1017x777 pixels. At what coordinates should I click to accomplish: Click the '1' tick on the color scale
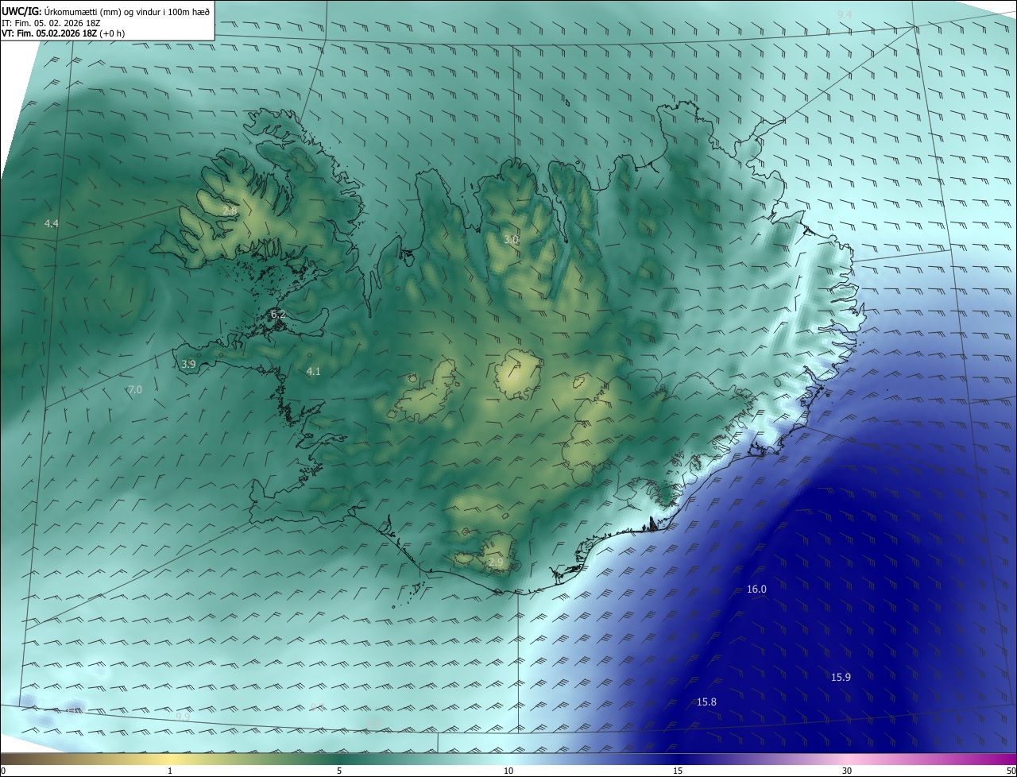click(170, 771)
